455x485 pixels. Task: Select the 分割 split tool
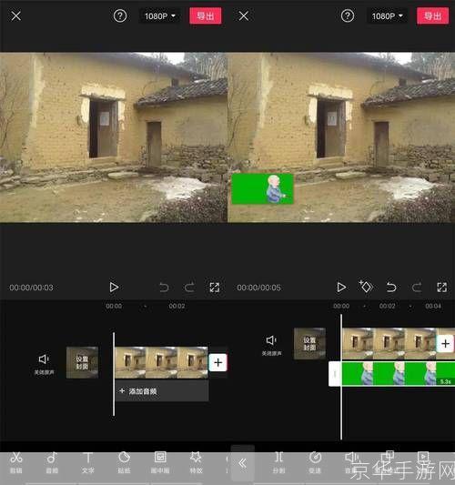278,462
